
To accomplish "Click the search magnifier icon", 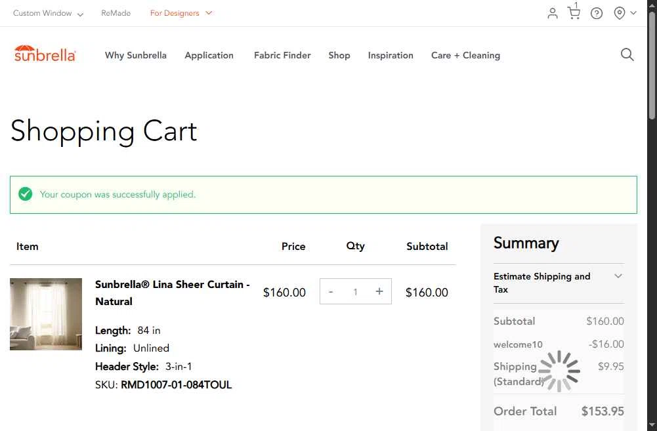I will (x=627, y=54).
